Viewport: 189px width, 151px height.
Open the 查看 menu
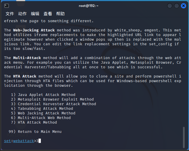click(x=48, y=14)
